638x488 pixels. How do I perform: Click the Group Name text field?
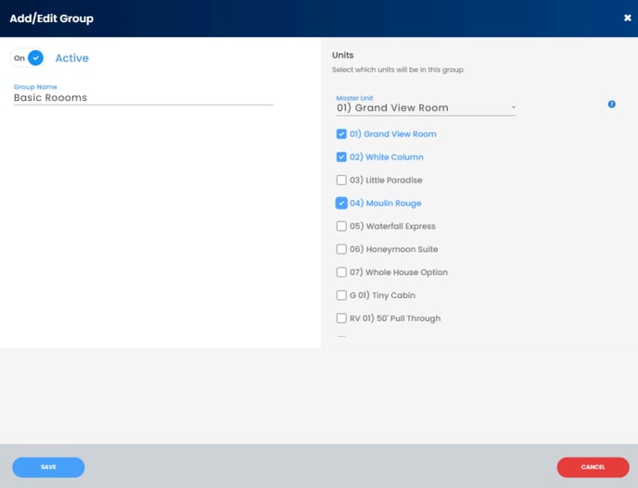pyautogui.click(x=143, y=97)
